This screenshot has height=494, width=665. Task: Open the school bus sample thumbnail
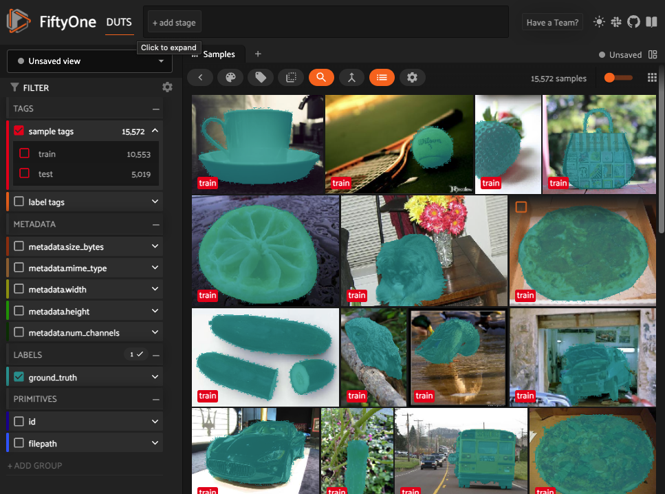461,451
